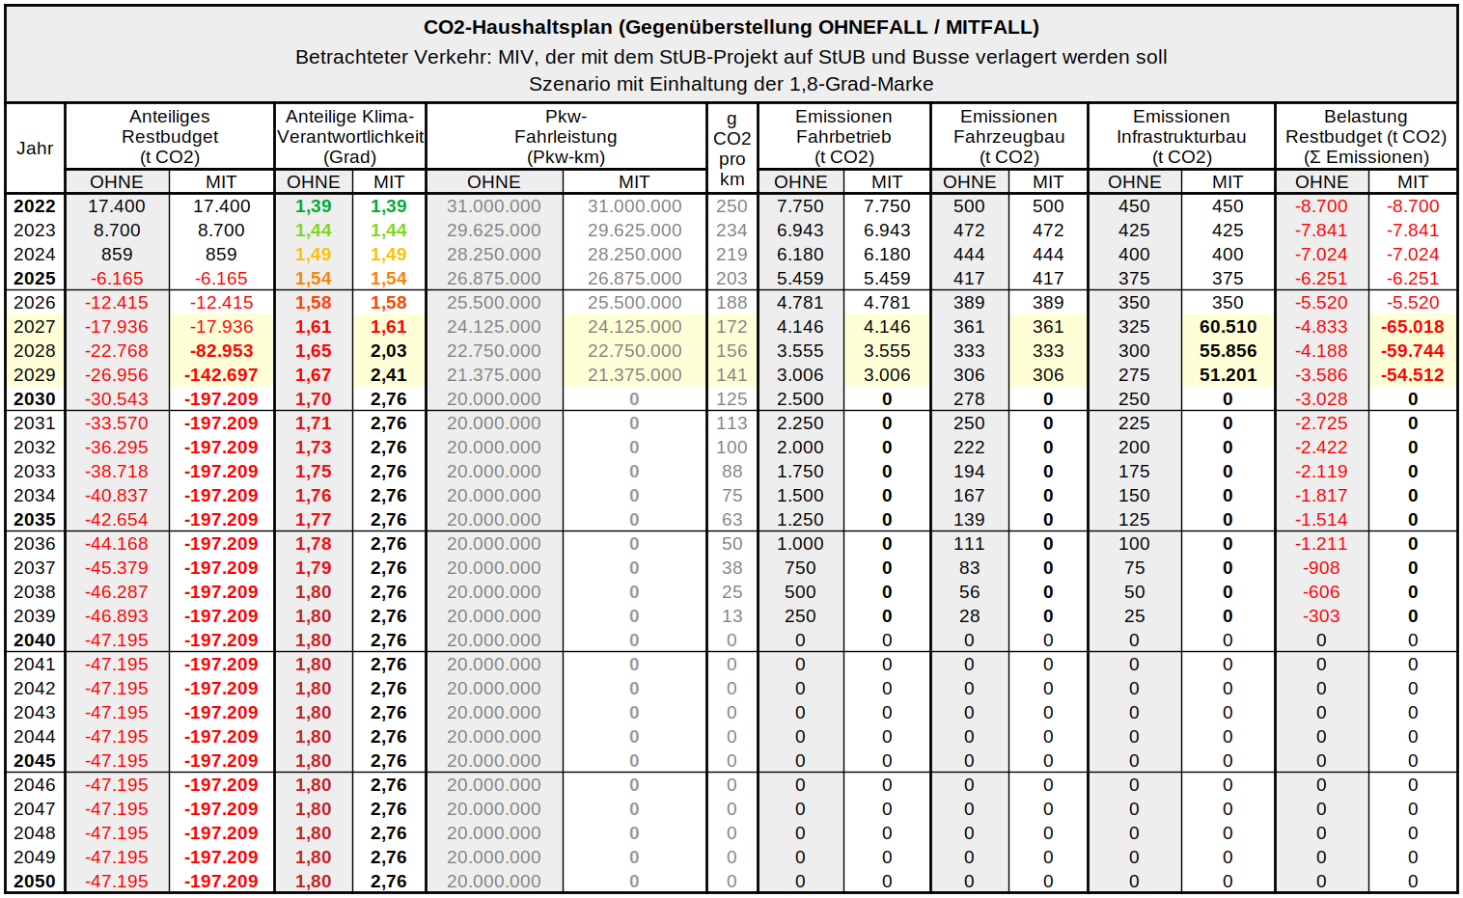1463x898 pixels.
Task: Click the year cell '2040'
Action: 35,640
